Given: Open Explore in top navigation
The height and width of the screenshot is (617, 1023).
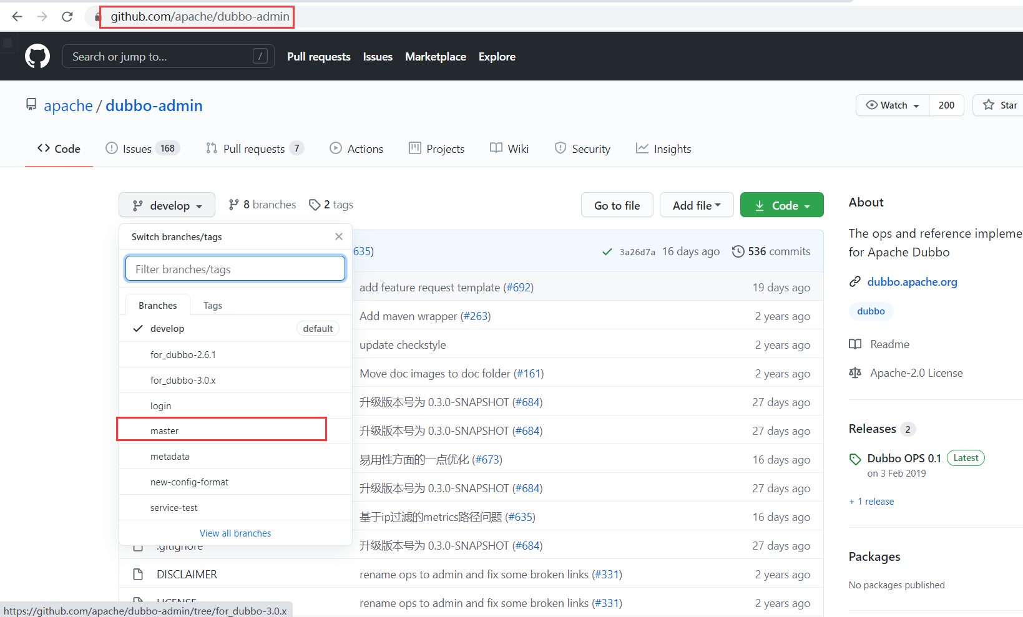Looking at the screenshot, I should tap(497, 56).
